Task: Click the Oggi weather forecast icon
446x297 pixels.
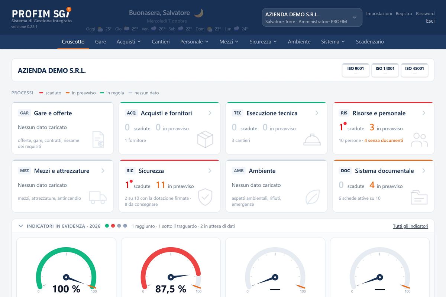Action: [x=100, y=29]
